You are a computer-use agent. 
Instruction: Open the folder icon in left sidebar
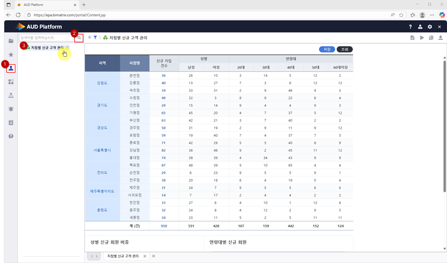(x=11, y=41)
